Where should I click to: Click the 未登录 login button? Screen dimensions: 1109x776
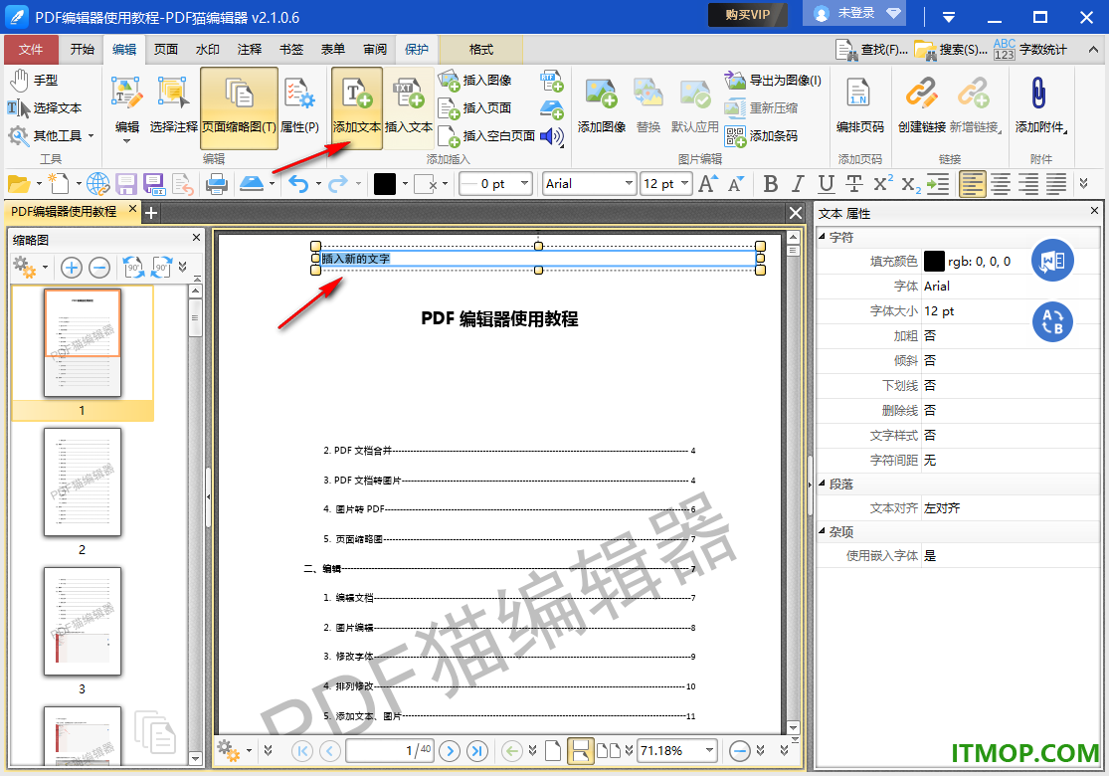854,14
